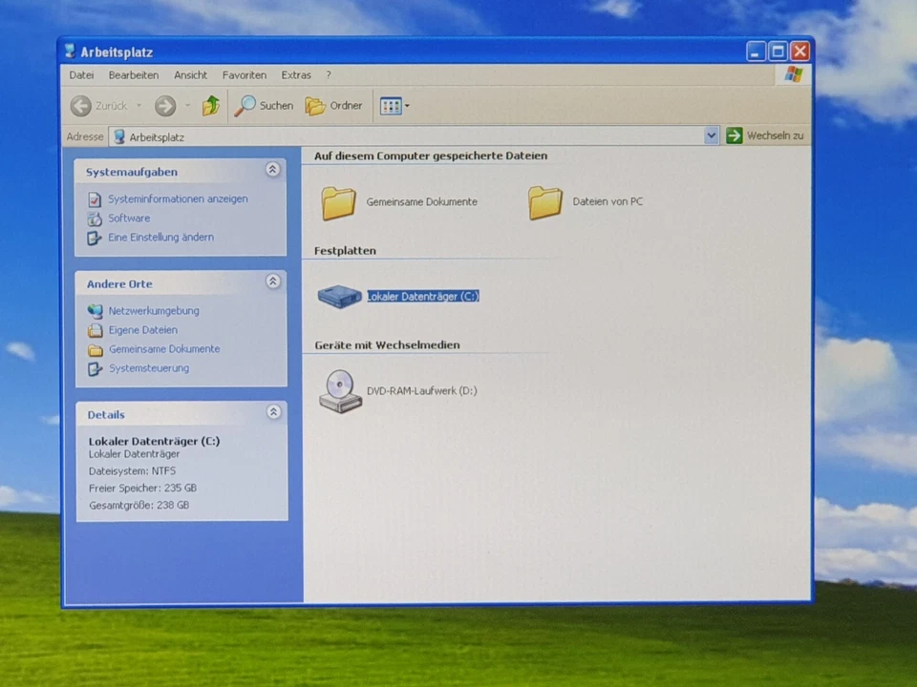
Task: Open the Favoriten menu
Action: 244,74
